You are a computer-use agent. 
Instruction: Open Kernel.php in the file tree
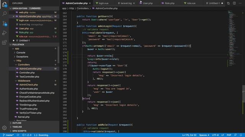(24, 117)
